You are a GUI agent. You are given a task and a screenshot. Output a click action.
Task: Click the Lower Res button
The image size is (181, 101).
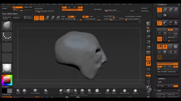click(x=28, y=7)
